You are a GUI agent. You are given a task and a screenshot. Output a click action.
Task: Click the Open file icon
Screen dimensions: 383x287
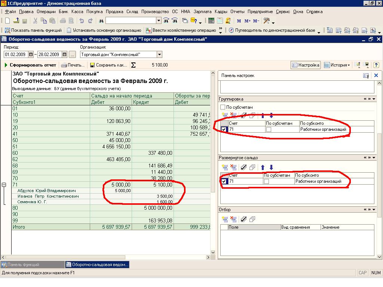16,21
